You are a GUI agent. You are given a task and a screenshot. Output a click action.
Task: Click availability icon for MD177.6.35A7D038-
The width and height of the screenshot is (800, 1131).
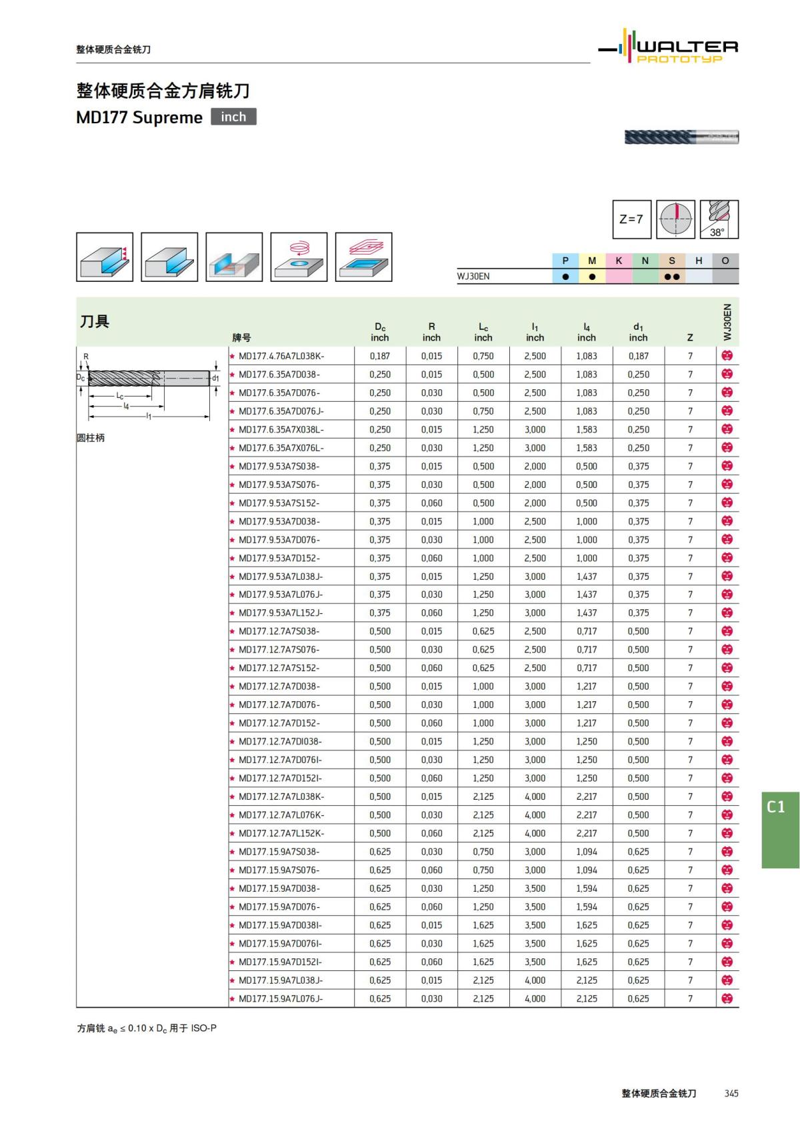tap(727, 375)
